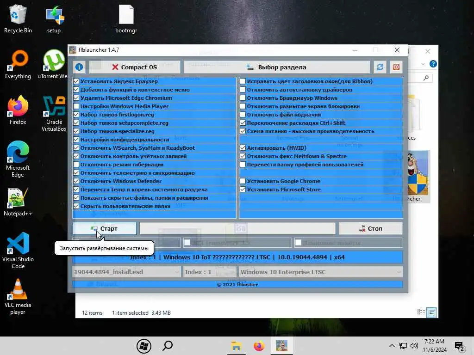The width and height of the screenshot is (474, 355).
Task: Select the flblauncher file thumbnail in Explorer
Action: [418, 177]
